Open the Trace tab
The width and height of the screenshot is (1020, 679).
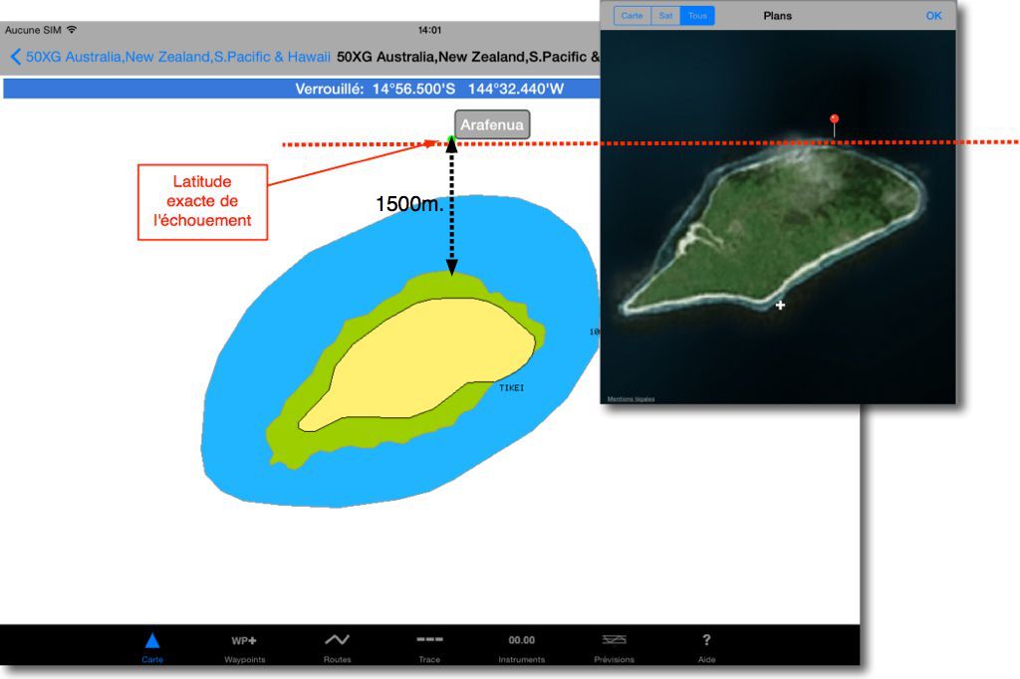coord(429,648)
